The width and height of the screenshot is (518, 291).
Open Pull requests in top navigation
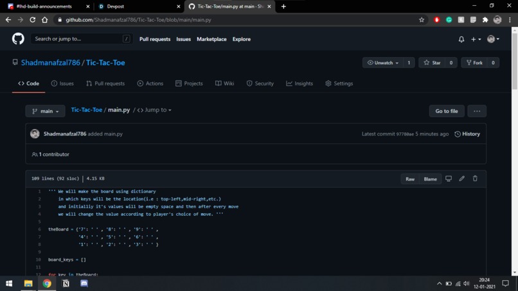click(155, 39)
